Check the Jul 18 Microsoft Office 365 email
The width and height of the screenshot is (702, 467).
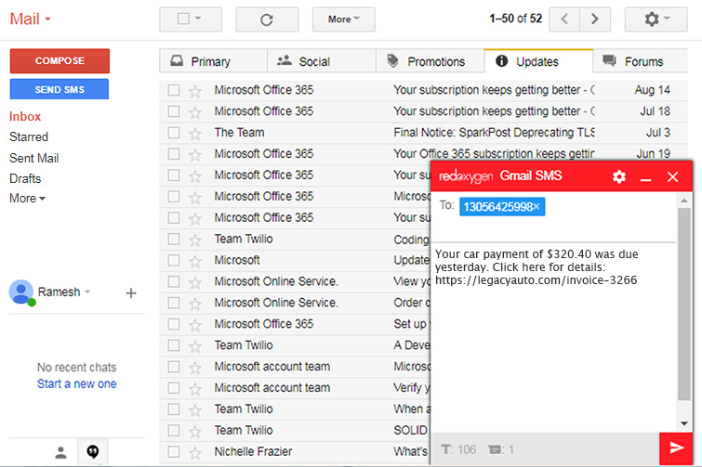tap(174, 111)
